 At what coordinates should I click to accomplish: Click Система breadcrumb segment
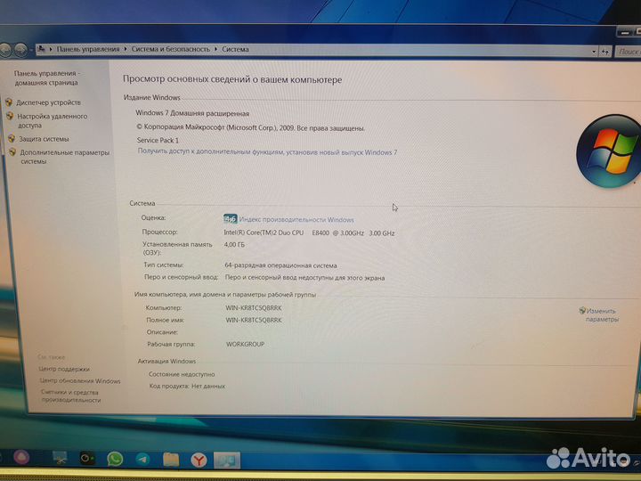235,49
